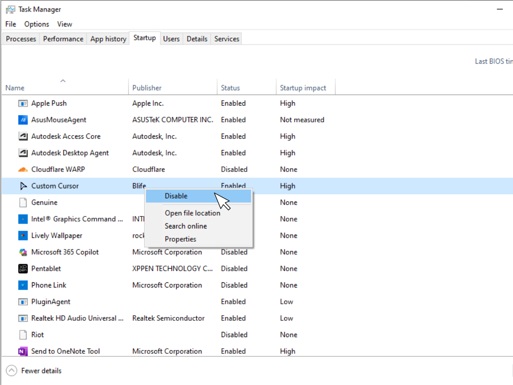The image size is (513, 385).
Task: Click the Phone Link icon
Action: [x=23, y=285]
